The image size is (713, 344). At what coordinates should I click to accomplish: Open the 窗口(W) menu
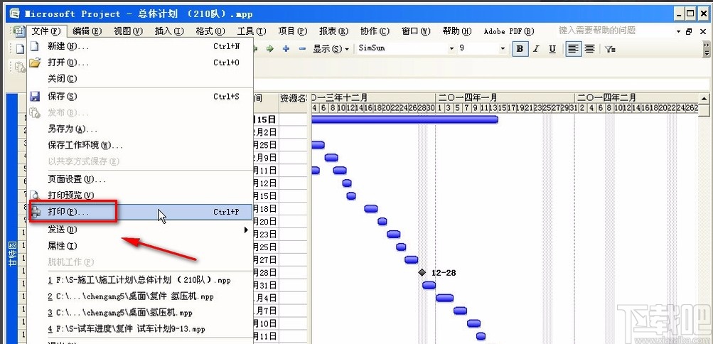tap(416, 31)
